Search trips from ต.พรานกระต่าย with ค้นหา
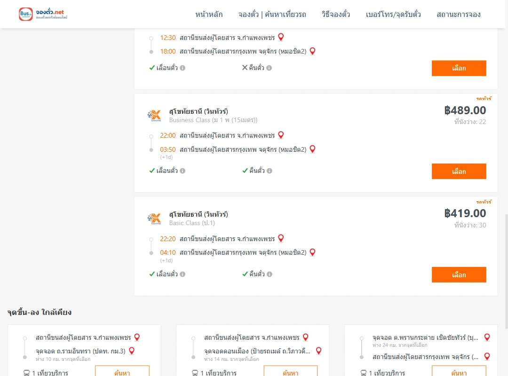The height and width of the screenshot is (376, 508). [x=459, y=371]
